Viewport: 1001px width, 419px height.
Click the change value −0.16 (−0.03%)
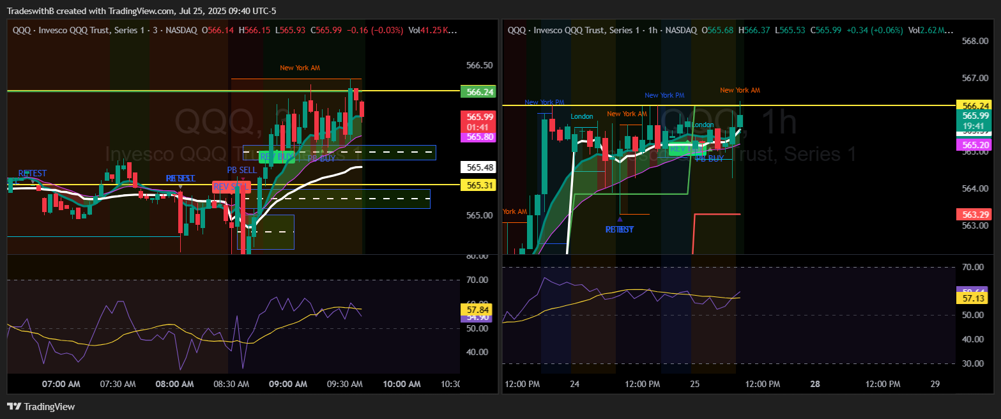point(374,30)
